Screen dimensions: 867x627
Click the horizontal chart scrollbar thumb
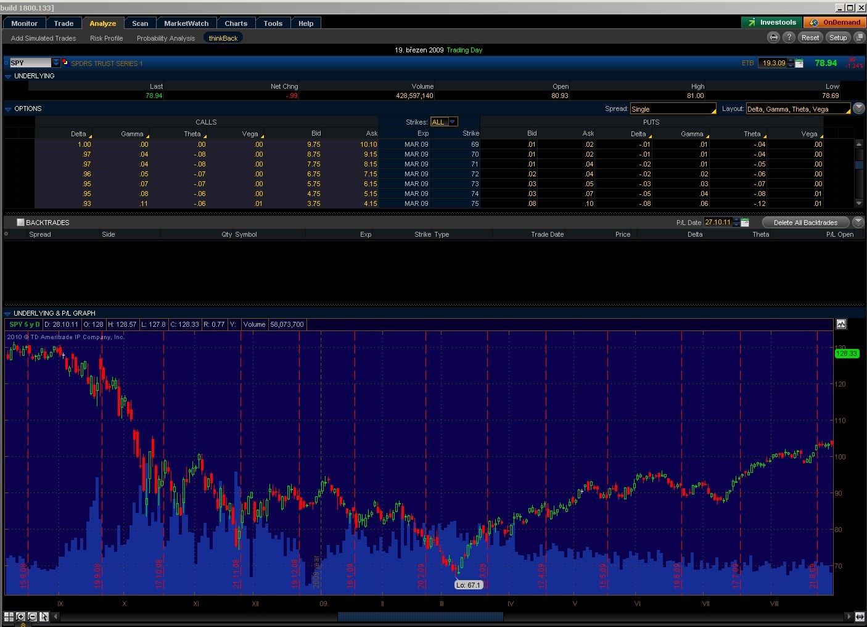click(x=420, y=617)
